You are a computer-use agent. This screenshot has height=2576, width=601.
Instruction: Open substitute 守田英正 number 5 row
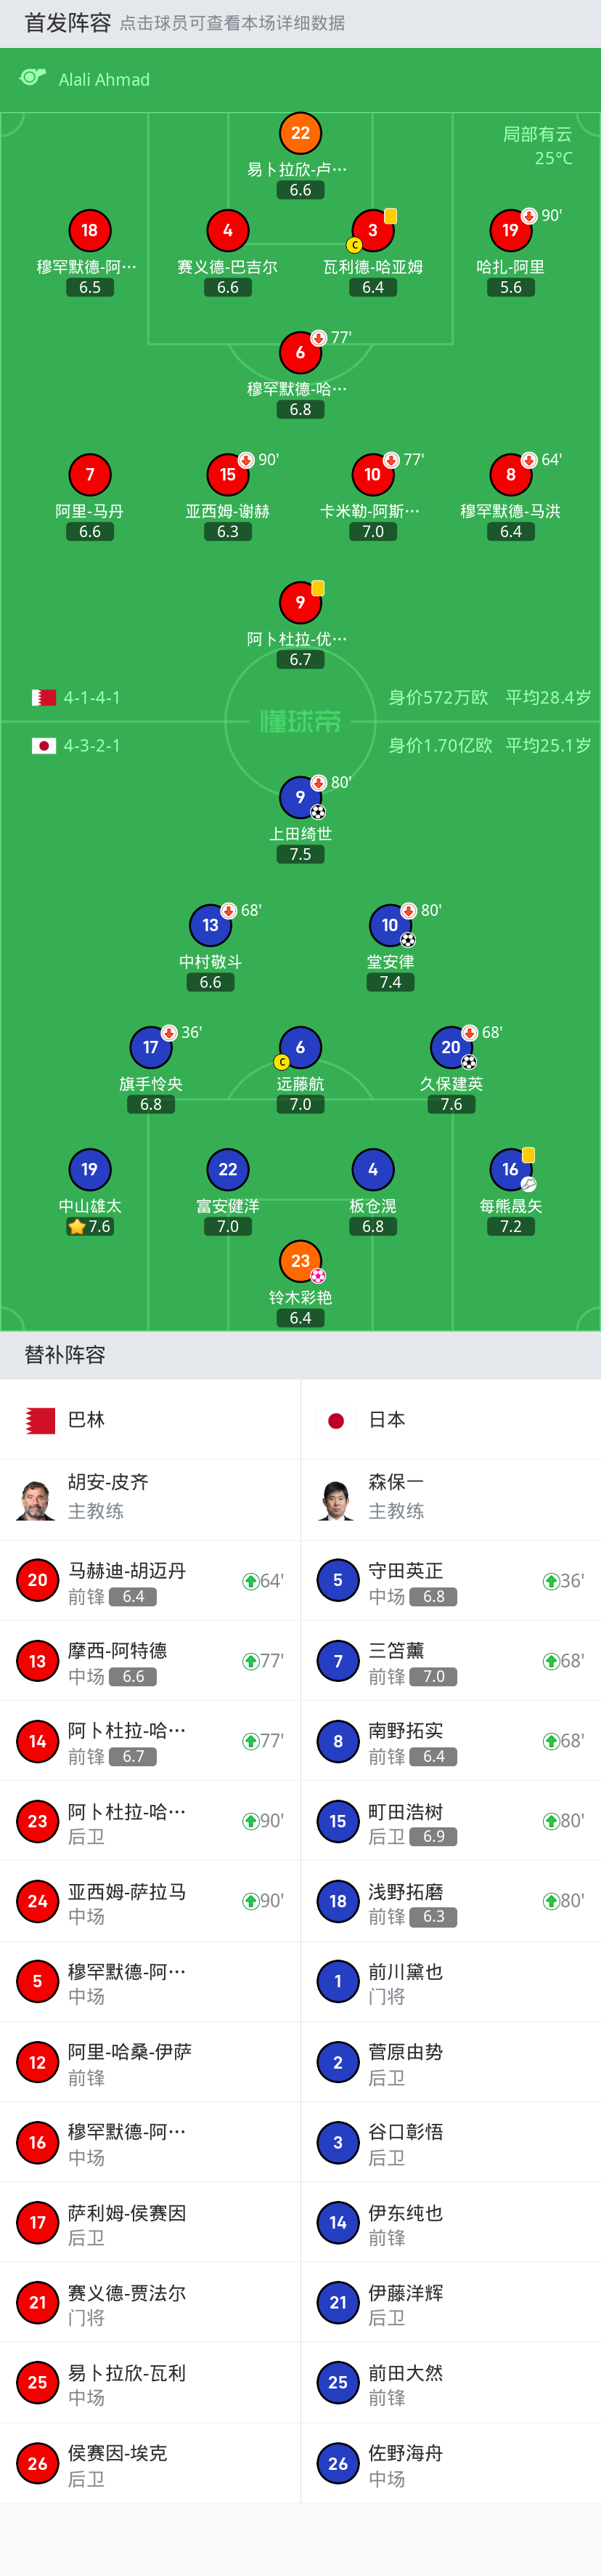(451, 1580)
